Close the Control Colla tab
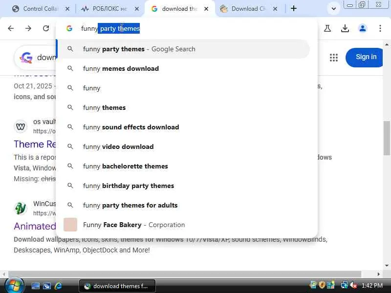 pos(67,9)
